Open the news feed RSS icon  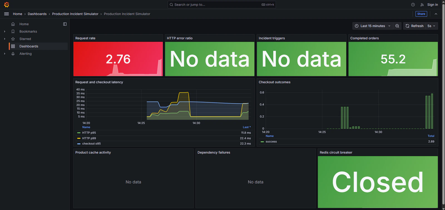click(x=422, y=5)
